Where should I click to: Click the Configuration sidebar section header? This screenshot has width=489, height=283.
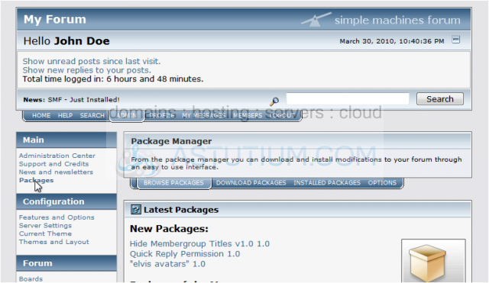66,201
